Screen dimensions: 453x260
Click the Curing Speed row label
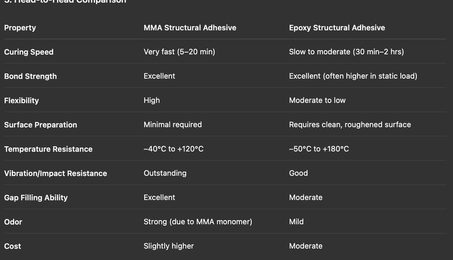tap(29, 52)
